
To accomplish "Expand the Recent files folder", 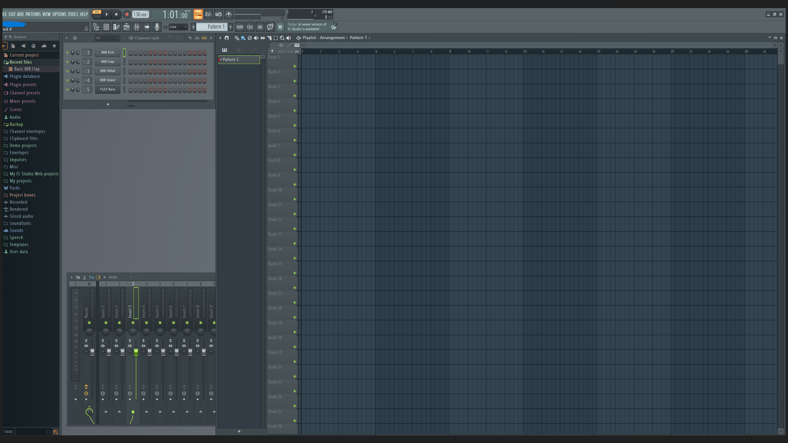I will tap(21, 62).
